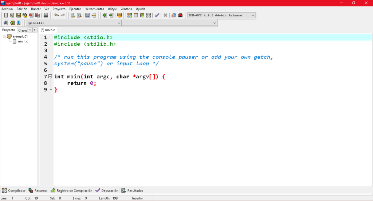The width and height of the screenshot is (373, 201).
Task: Click the Go to line toolbar icon
Action: [94, 15]
